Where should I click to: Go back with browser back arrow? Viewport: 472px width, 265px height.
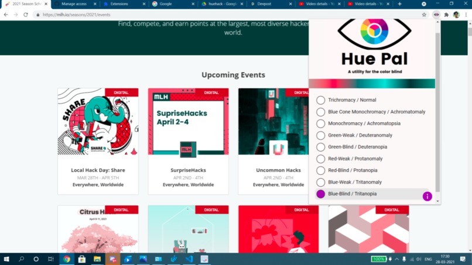tap(6, 15)
